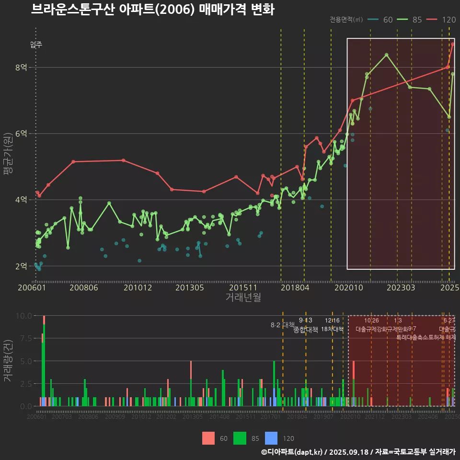This screenshot has height=460, width=460.
Task: Click the 8·2 대책 policy label
Action: (282, 325)
